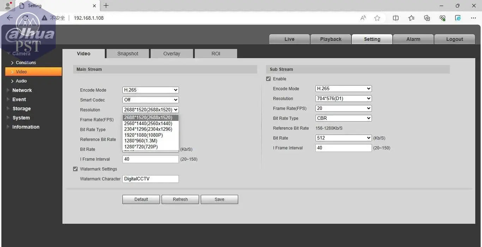The height and width of the screenshot is (247, 482).
Task: Click the Watermark Character input field
Action: point(150,179)
